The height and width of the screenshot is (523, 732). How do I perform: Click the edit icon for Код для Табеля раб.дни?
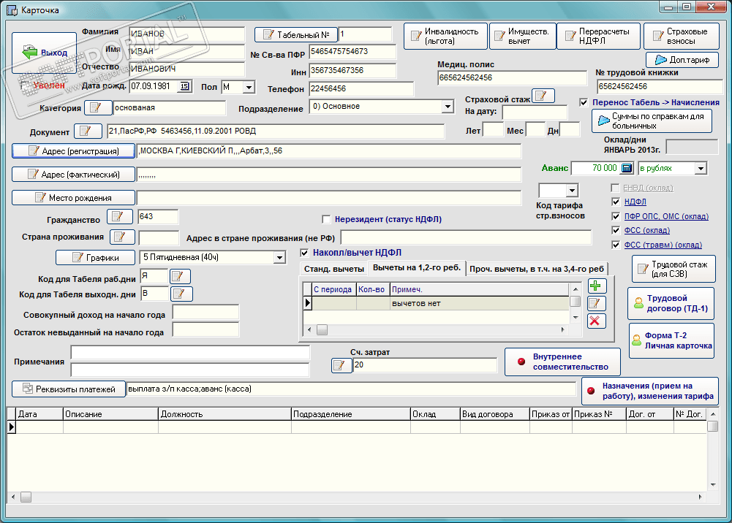click(x=180, y=276)
